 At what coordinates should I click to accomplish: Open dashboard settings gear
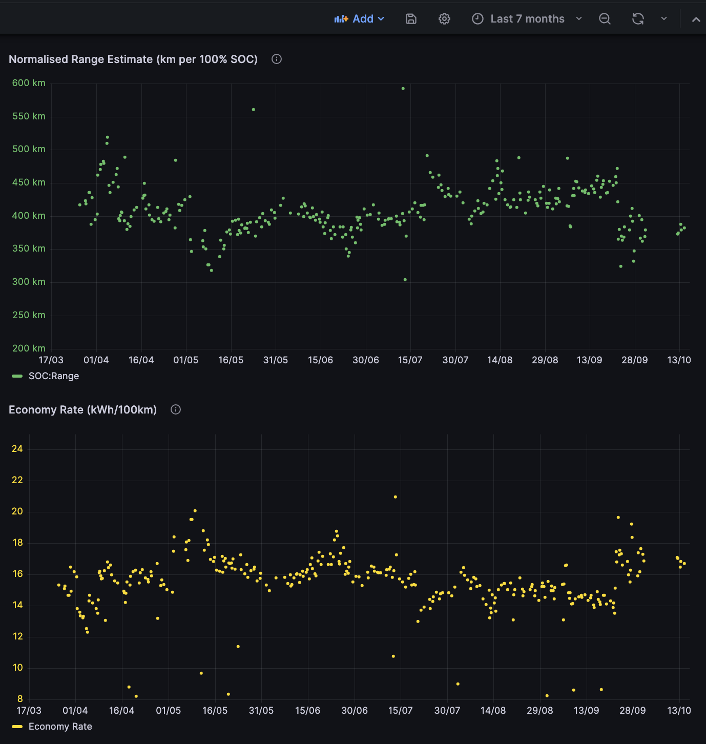[x=444, y=19]
